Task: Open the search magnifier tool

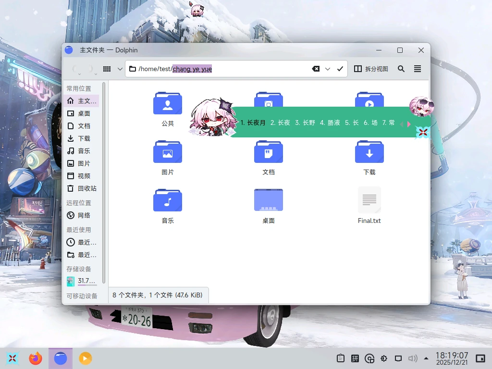Action: 401,69
